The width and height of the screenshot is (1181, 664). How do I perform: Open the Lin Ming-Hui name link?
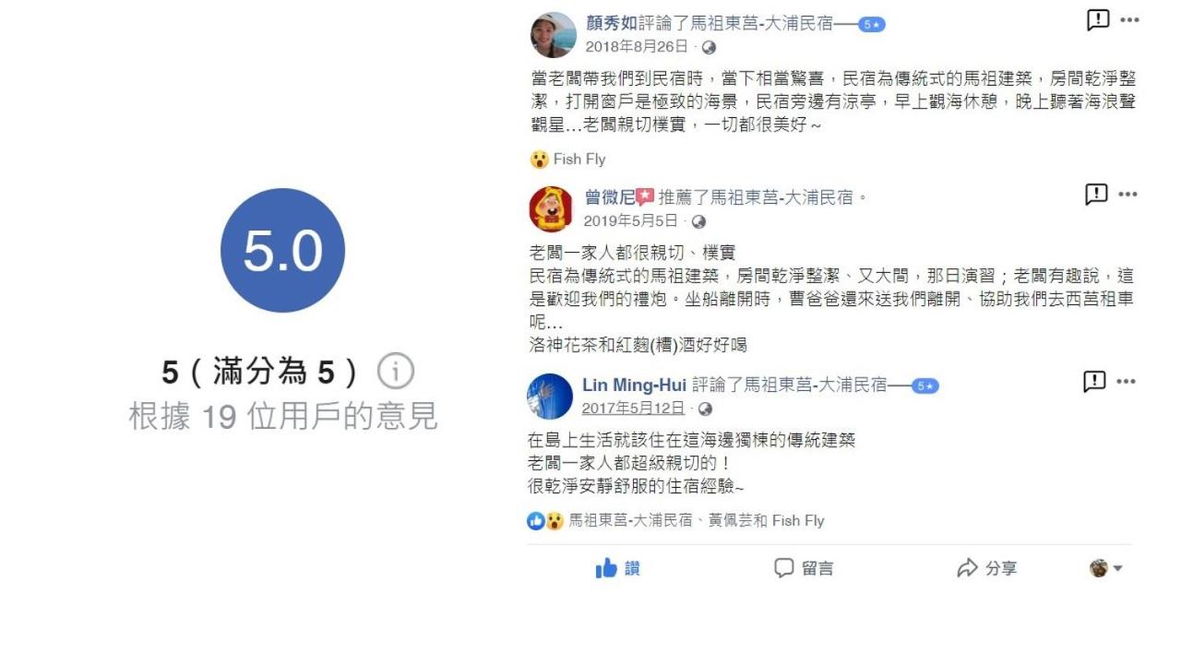pyautogui.click(x=635, y=385)
